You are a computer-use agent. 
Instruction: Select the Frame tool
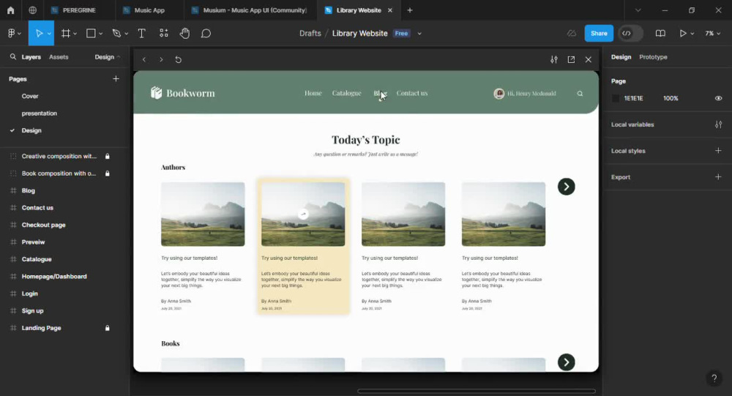(x=66, y=33)
